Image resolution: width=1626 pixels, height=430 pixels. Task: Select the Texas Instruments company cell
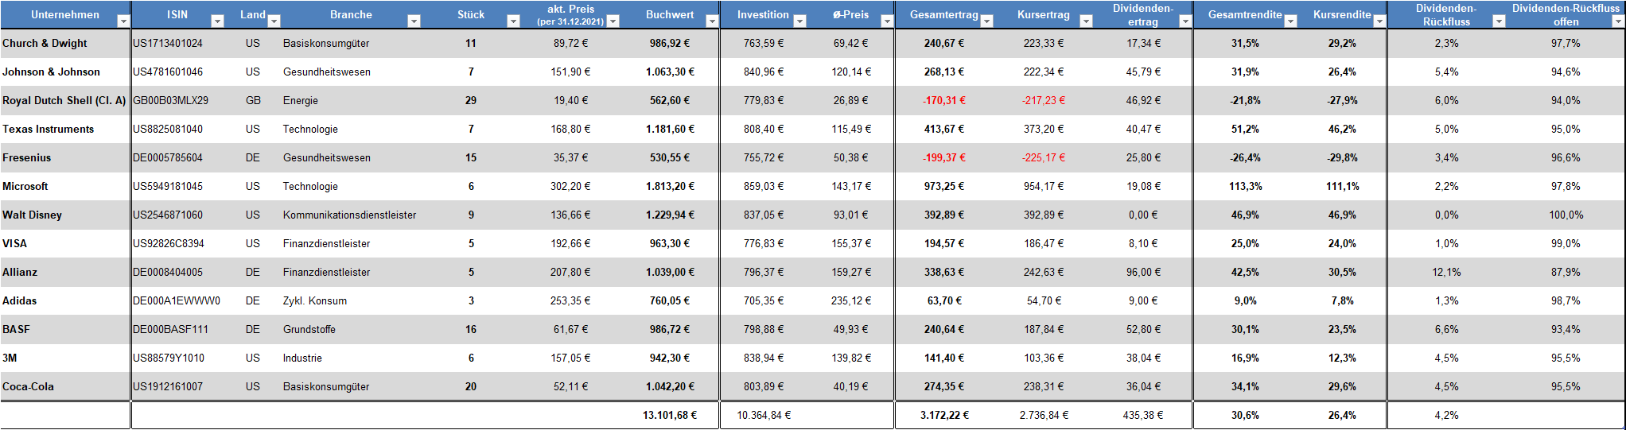click(x=65, y=129)
